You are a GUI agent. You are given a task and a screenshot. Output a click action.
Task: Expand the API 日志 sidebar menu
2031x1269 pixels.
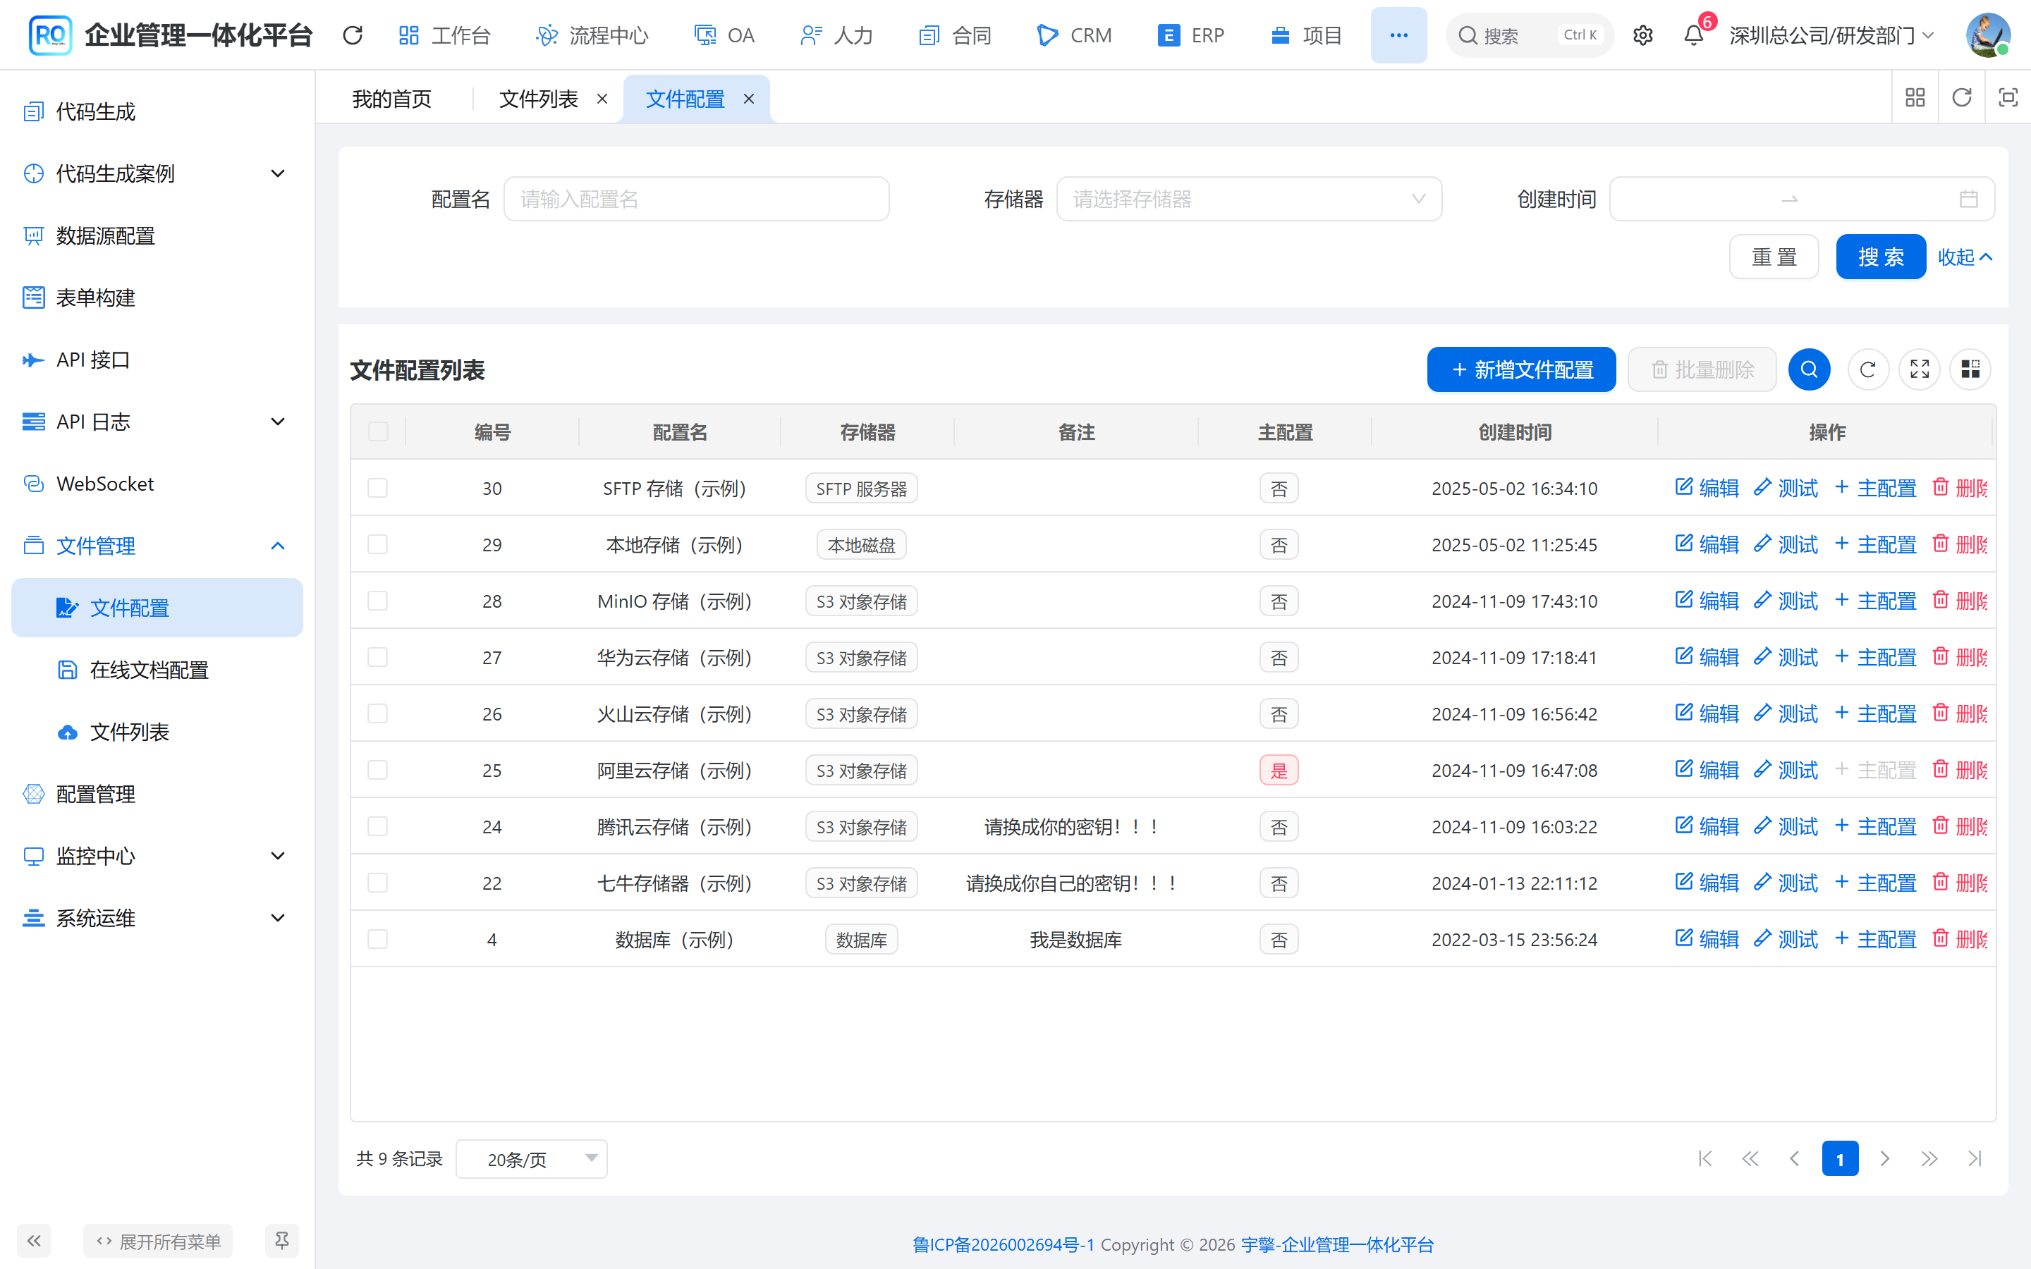click(157, 422)
